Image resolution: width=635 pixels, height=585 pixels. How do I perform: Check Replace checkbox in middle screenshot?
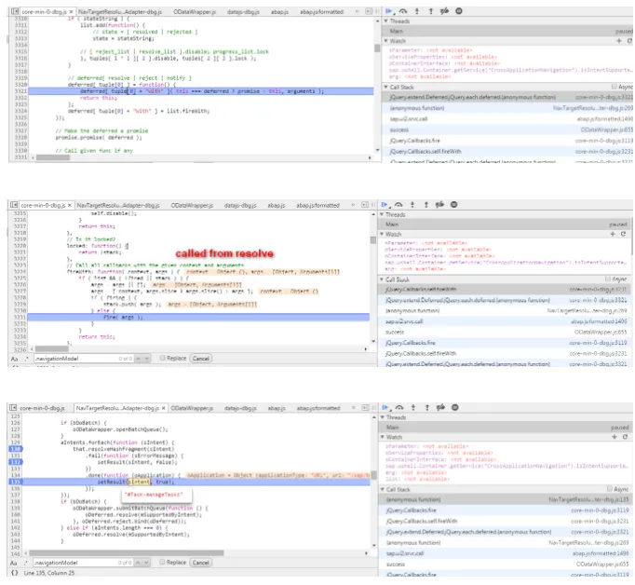pos(162,358)
